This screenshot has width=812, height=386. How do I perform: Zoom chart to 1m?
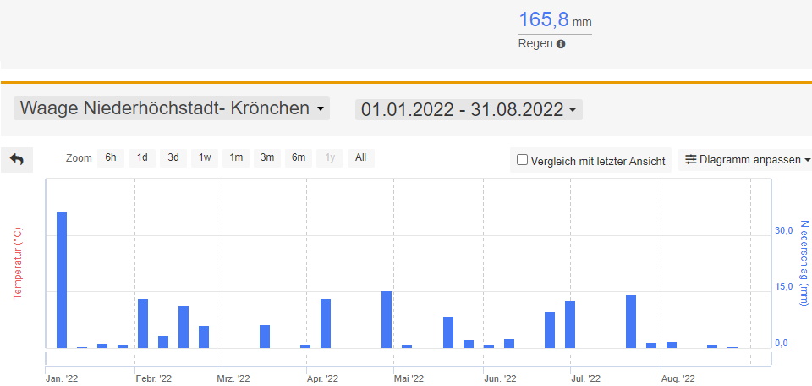click(x=236, y=157)
